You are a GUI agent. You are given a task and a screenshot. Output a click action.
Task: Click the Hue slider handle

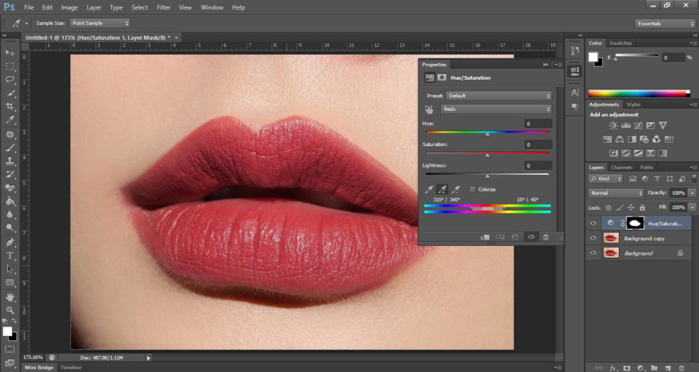pyautogui.click(x=487, y=134)
